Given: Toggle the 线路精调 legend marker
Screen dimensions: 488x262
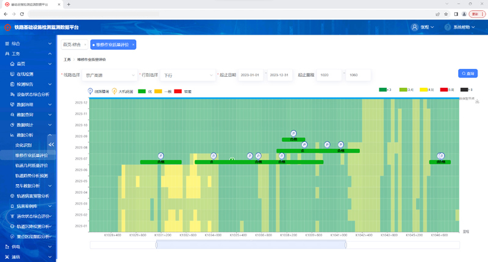Looking at the screenshot, I should 90,91.
